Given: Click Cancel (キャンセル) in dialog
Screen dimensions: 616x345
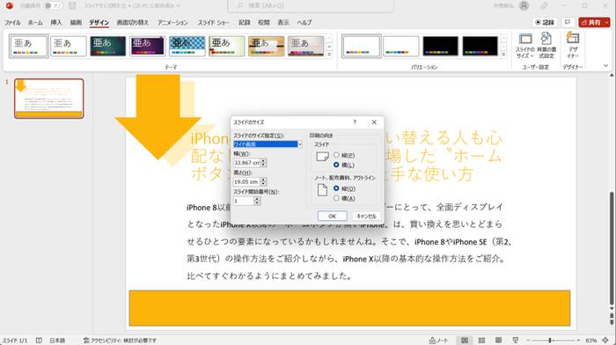Looking at the screenshot, I should (366, 217).
